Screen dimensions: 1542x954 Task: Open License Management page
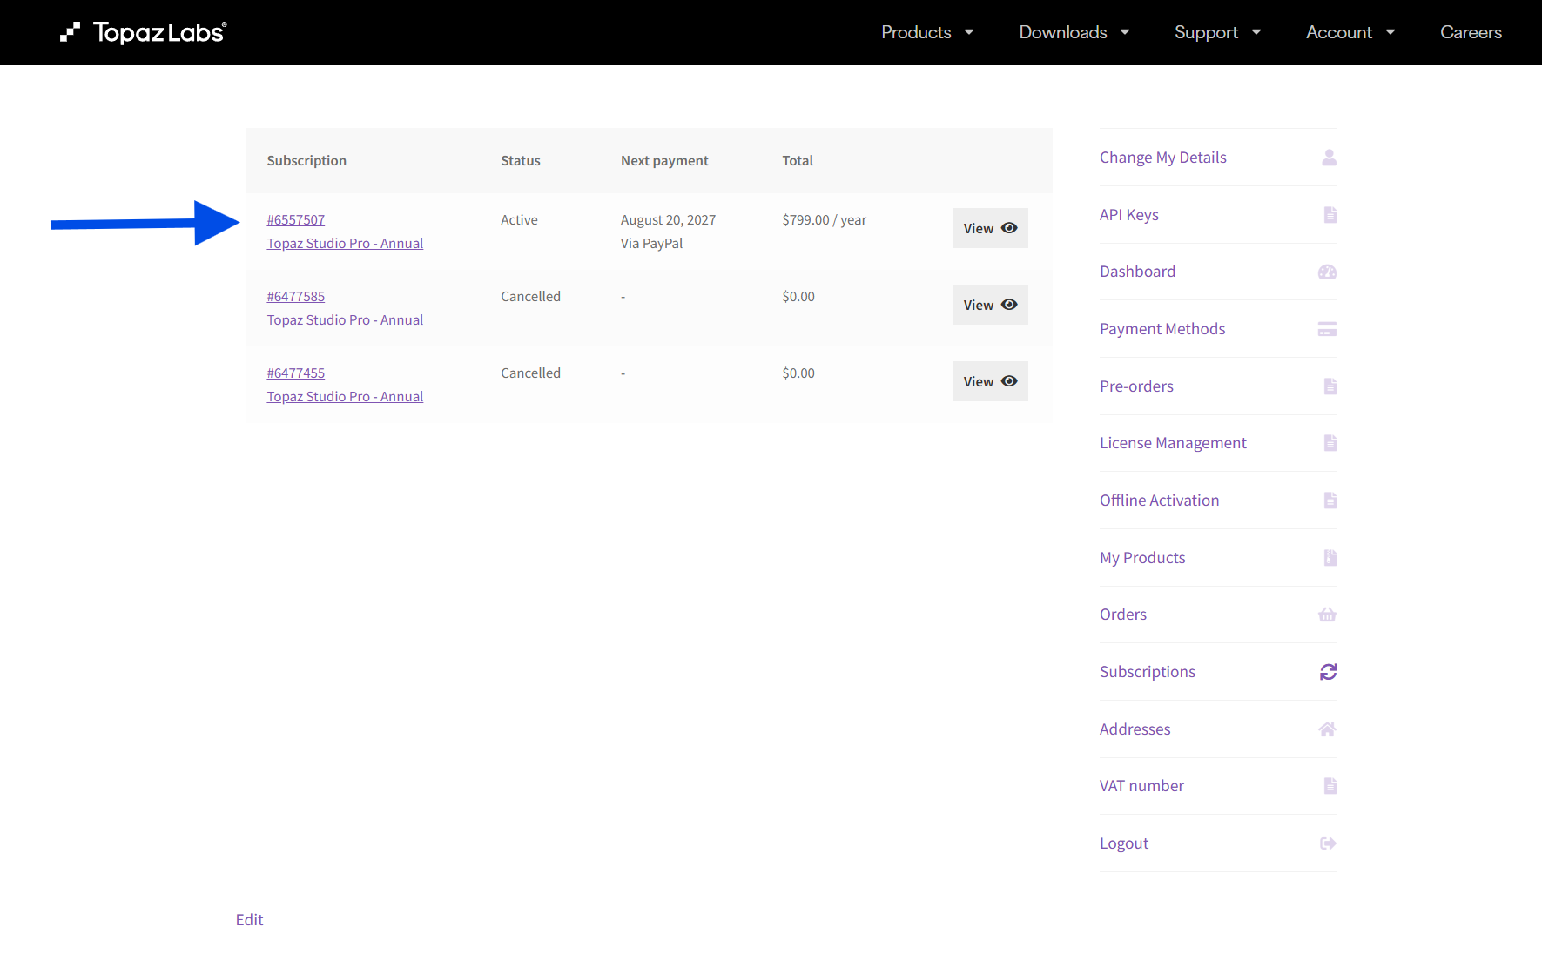[1173, 443]
